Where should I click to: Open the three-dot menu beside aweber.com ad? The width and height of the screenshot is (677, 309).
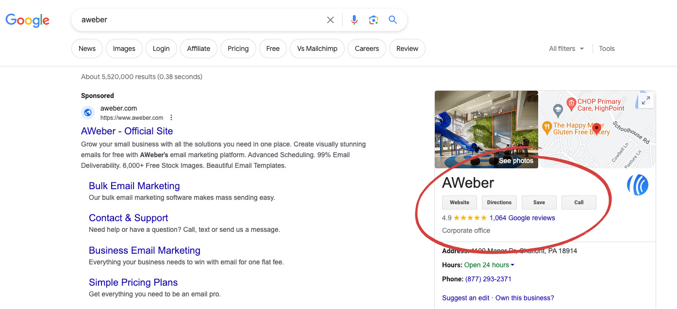click(171, 117)
